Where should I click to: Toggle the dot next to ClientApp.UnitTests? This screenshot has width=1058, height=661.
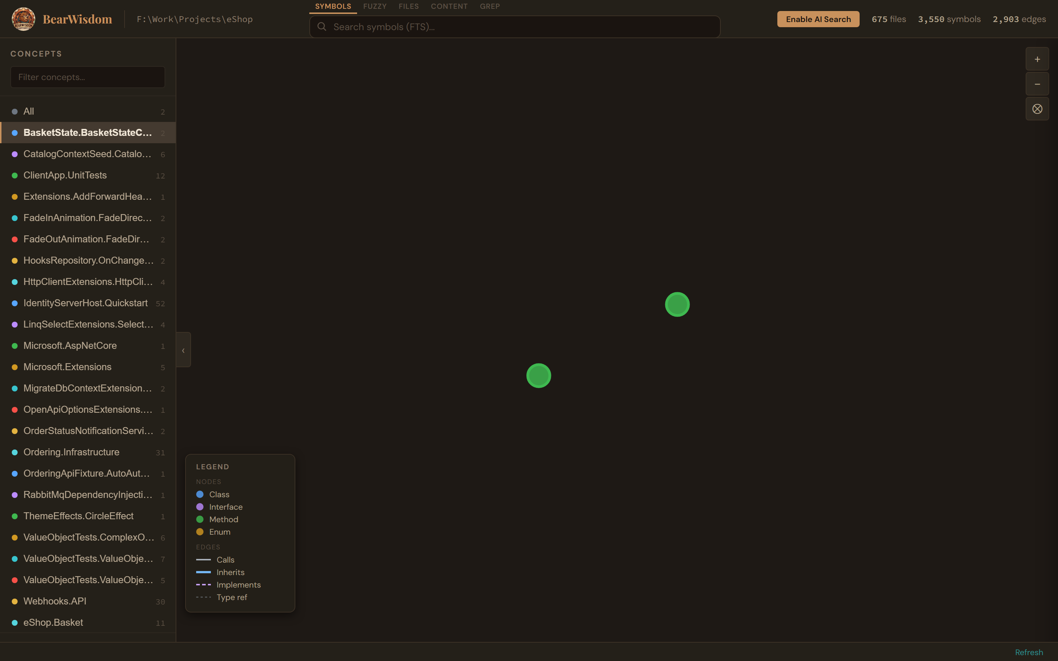(x=14, y=175)
